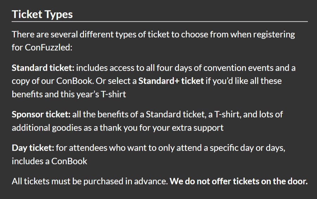Image resolution: width=317 pixels, height=199 pixels.
Task: Click "includes a ConBook" under Day ticket
Action: 49,161
